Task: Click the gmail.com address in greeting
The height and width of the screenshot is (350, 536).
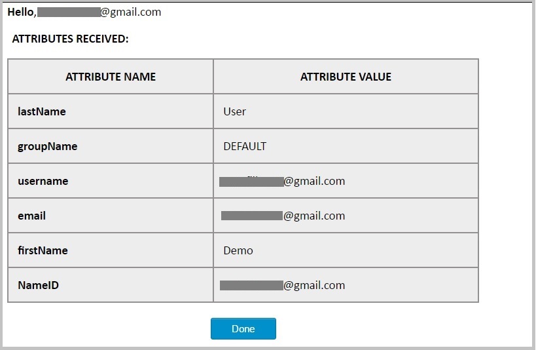Action: click(131, 12)
